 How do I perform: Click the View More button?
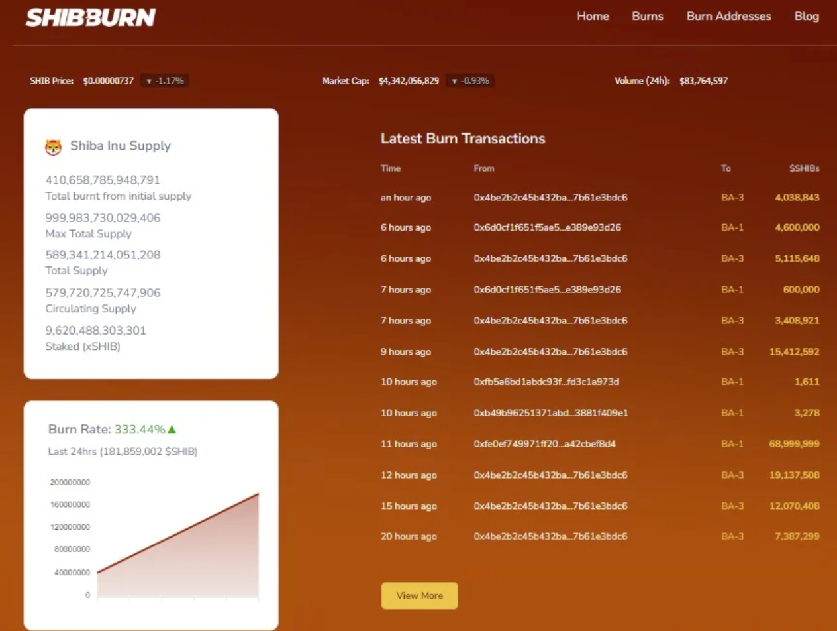(x=419, y=595)
